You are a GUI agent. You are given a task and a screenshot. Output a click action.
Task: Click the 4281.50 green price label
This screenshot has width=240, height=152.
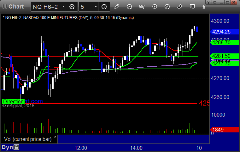pos(224,56)
